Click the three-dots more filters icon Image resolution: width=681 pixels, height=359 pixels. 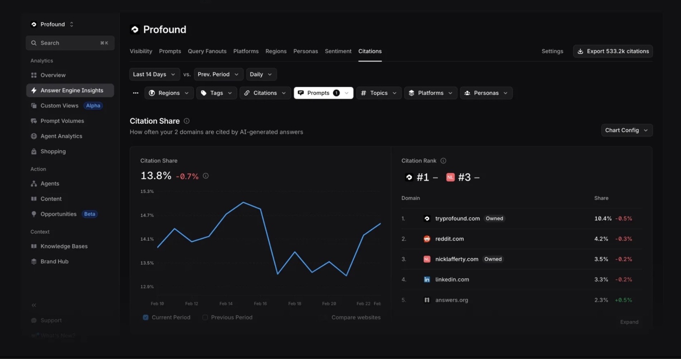click(135, 93)
